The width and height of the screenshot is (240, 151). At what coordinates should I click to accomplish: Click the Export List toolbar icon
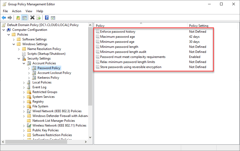[39, 18]
